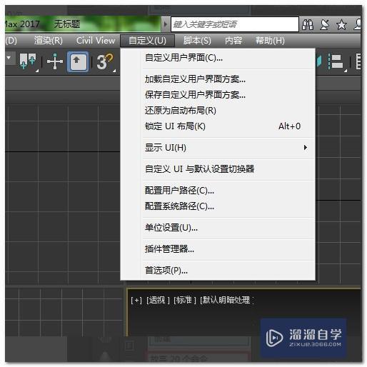This screenshot has height=367, width=367.
Task: Toggle the highlighted keyboard shortcut override icon
Action: tap(78, 61)
